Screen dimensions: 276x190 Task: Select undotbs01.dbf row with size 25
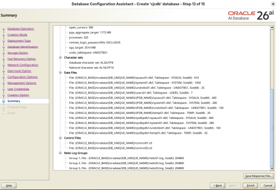click(137, 88)
